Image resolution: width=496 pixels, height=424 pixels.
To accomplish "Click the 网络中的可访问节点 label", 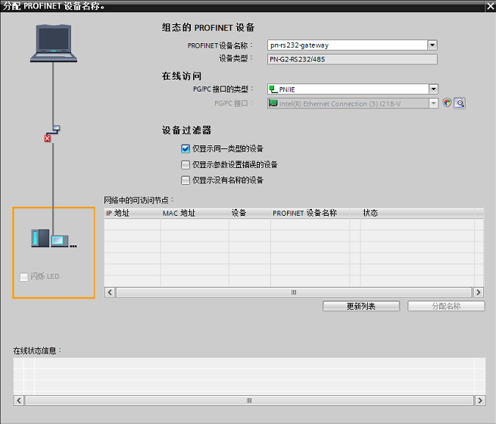I will point(139,200).
